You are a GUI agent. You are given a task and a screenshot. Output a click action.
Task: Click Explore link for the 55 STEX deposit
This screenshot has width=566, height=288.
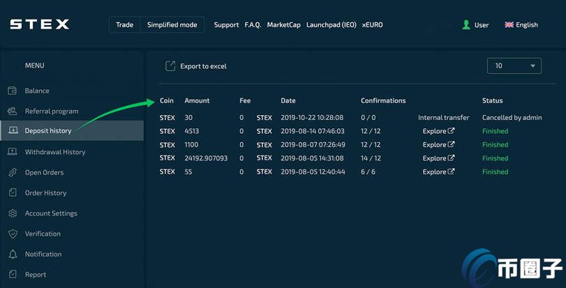[x=438, y=172]
